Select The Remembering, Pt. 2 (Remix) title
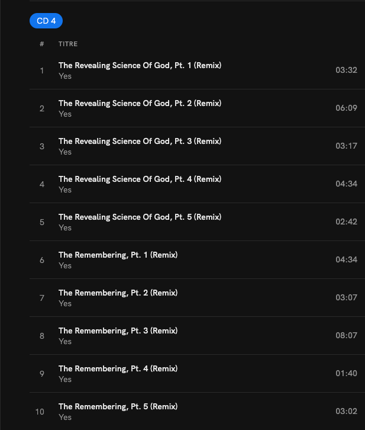365x430 pixels. 118,293
